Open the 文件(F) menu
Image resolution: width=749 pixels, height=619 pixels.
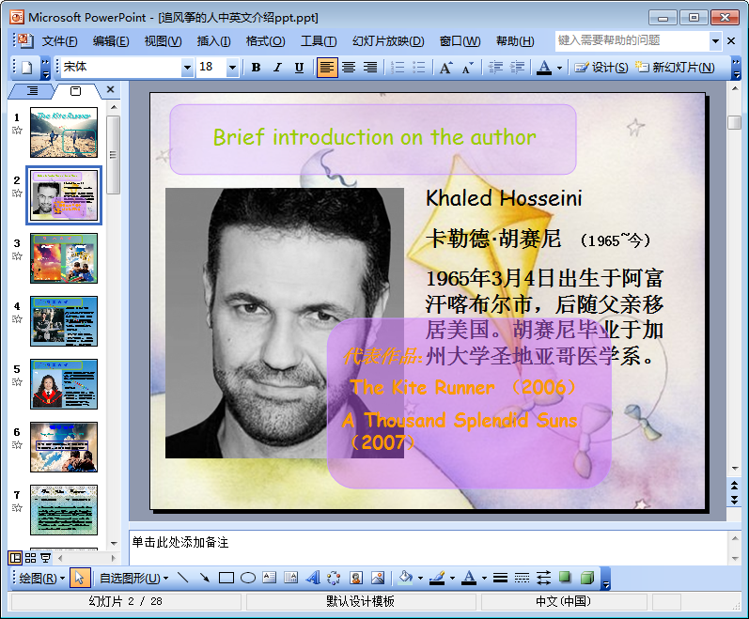click(x=60, y=41)
